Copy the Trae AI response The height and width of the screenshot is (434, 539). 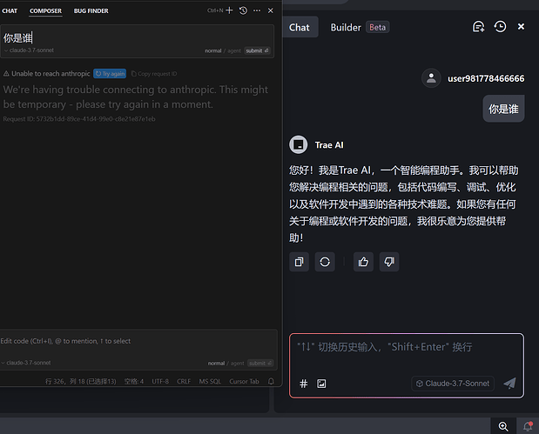pos(299,262)
